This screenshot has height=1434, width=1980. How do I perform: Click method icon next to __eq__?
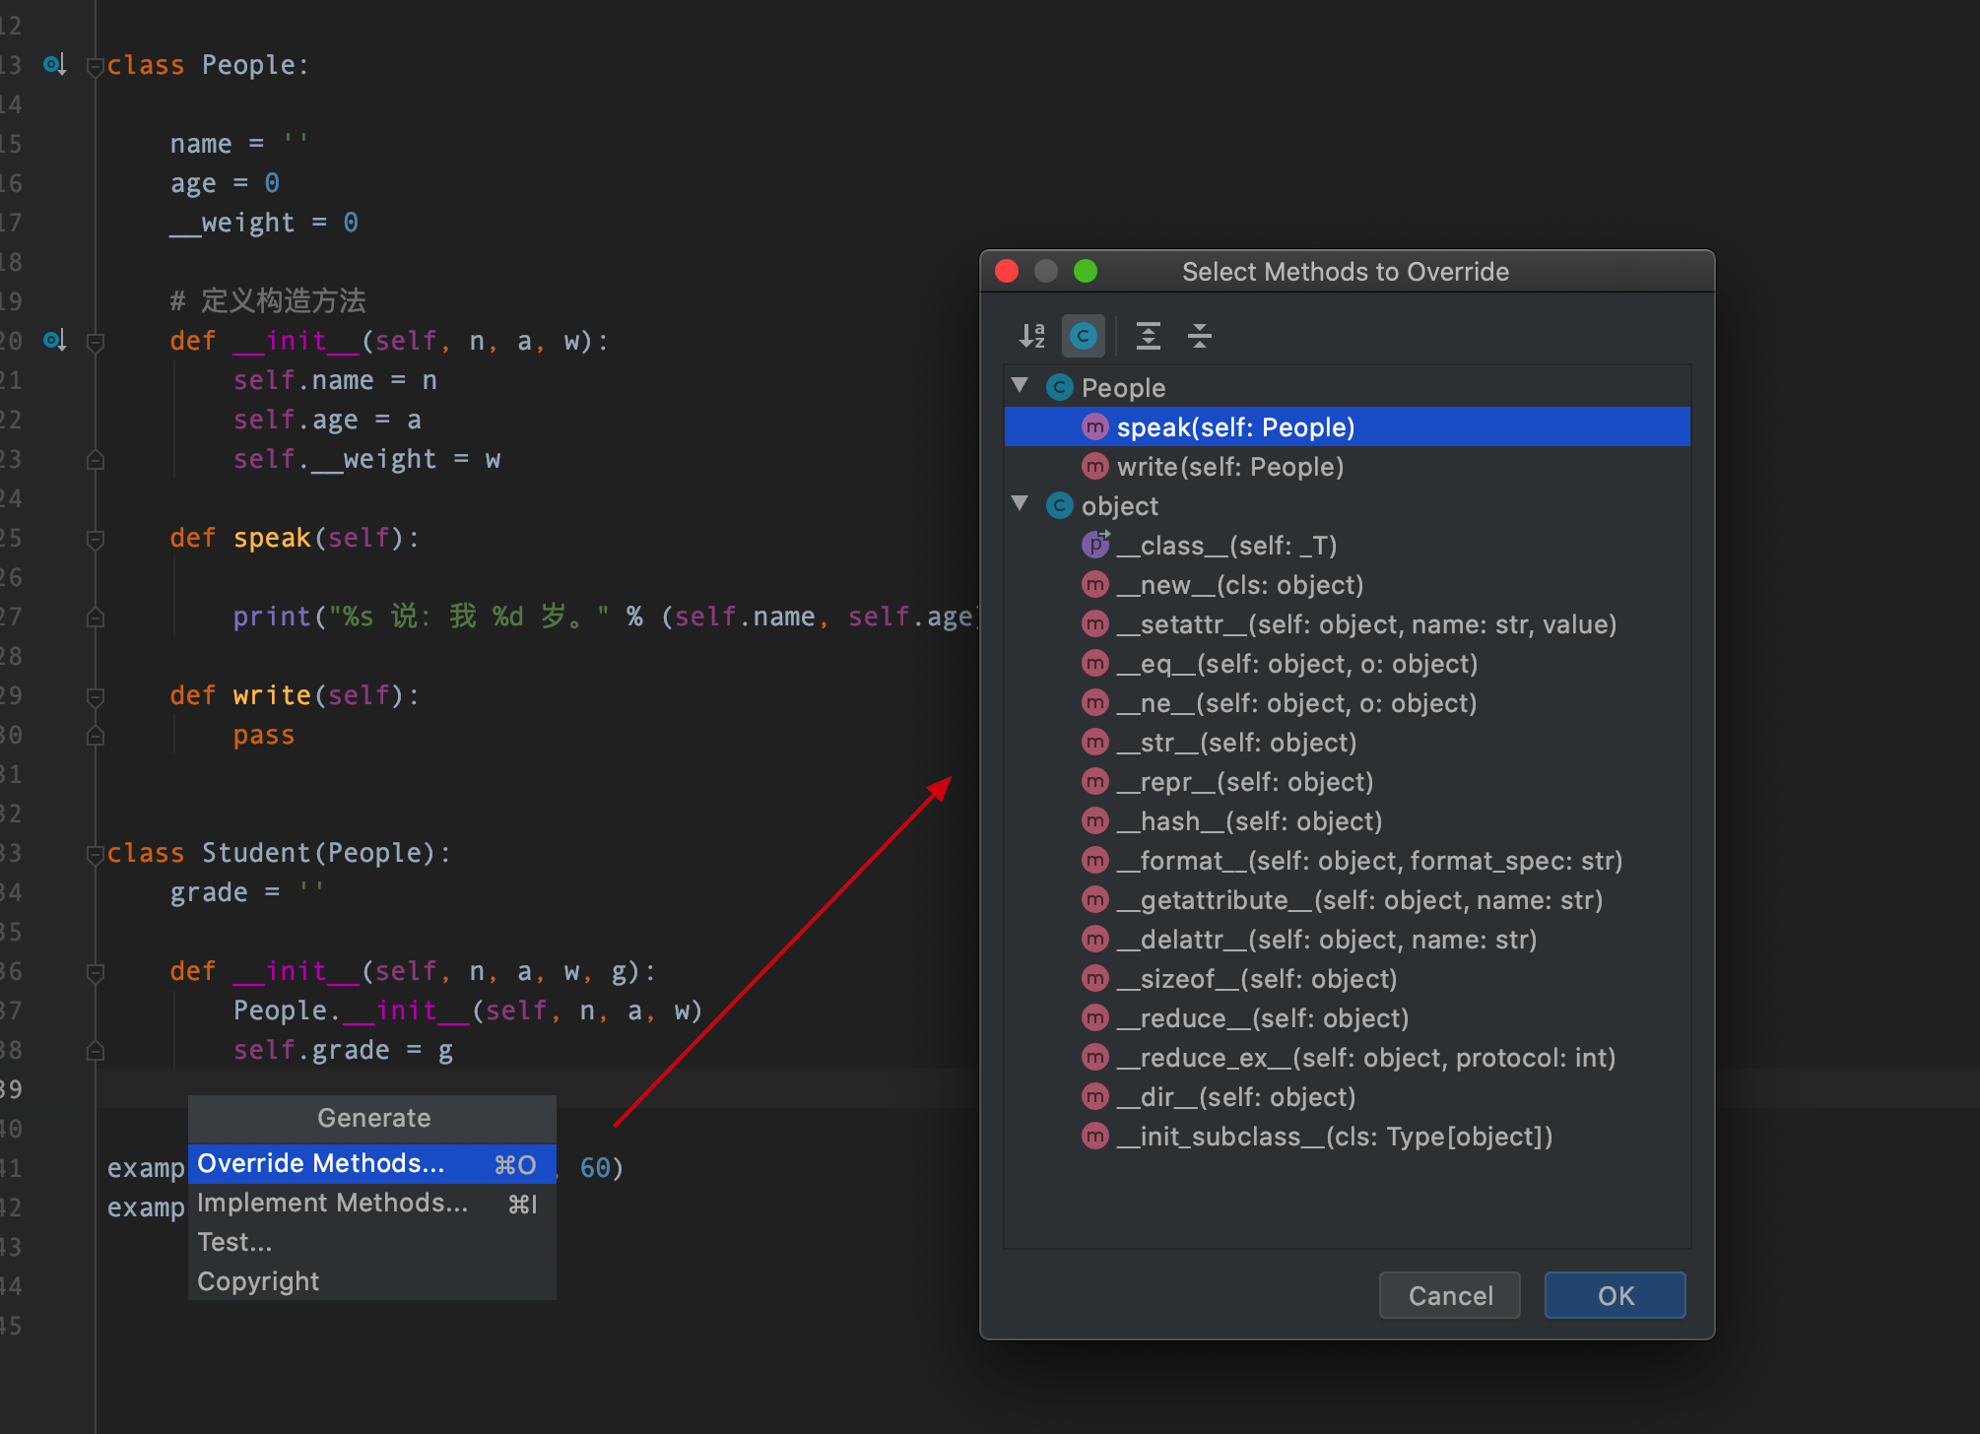coord(1095,663)
